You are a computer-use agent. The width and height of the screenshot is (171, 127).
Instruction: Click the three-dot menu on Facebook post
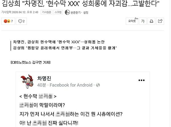click(141, 80)
